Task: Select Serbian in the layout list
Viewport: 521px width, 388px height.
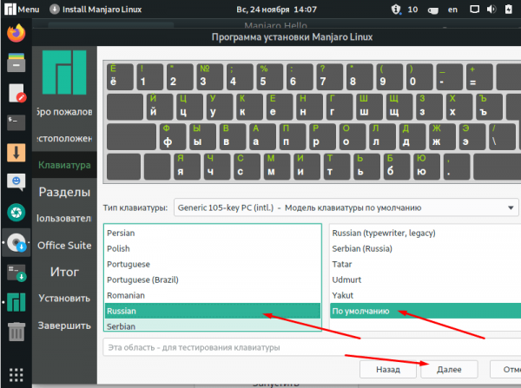Action: [213, 326]
